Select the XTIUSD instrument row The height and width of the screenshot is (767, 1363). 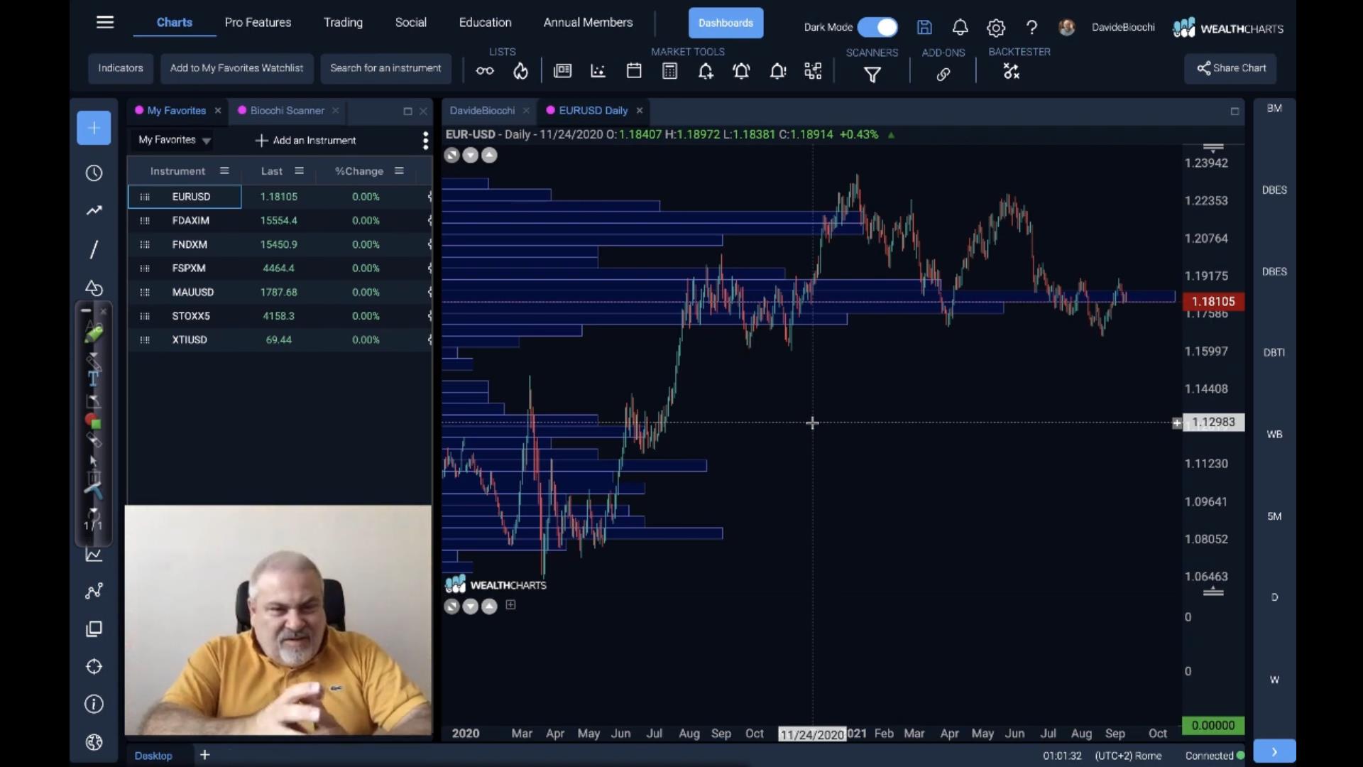[280, 339]
